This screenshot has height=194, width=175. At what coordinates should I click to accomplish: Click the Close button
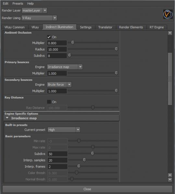point(87,189)
